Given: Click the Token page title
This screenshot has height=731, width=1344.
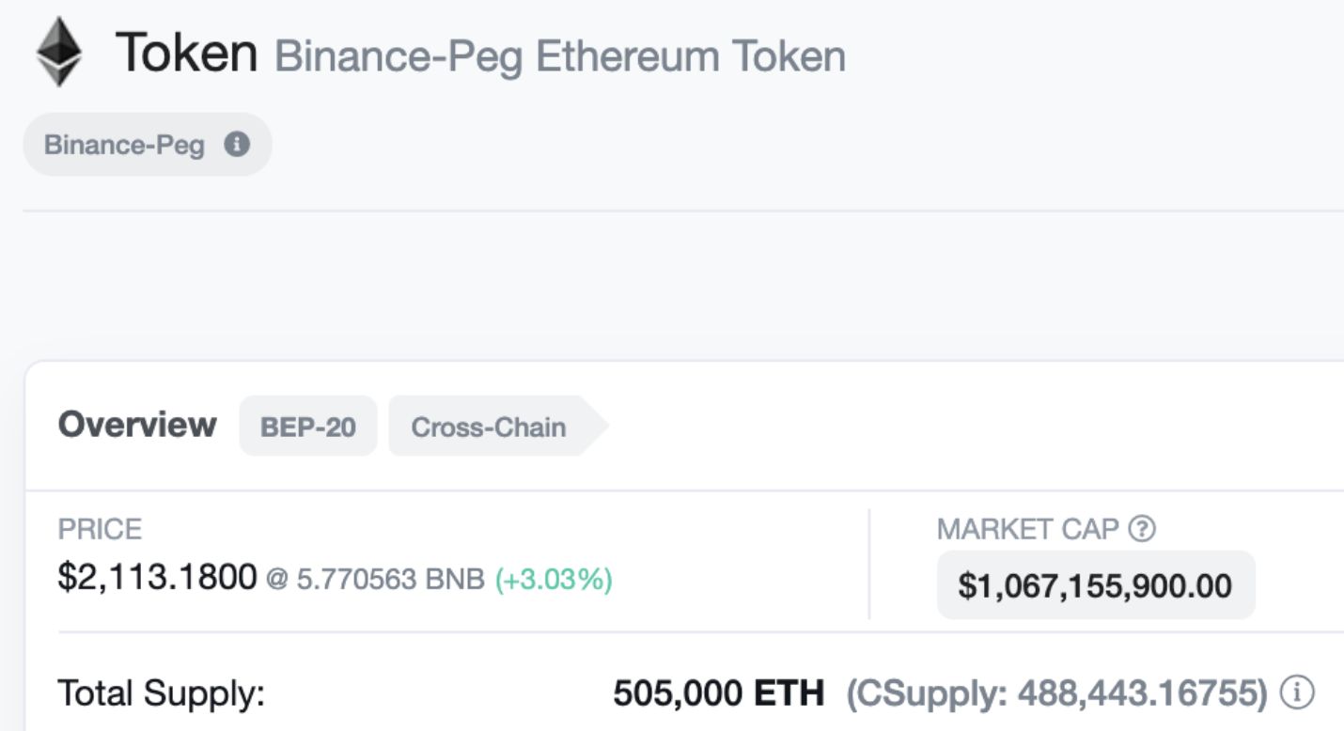Looking at the screenshot, I should [186, 53].
